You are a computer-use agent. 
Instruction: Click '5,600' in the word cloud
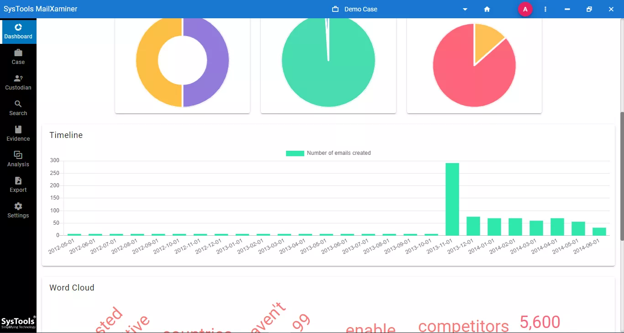pyautogui.click(x=540, y=322)
